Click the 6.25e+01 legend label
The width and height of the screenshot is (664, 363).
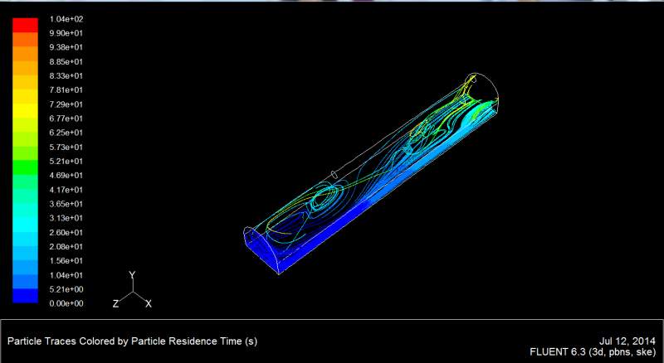[x=66, y=133]
